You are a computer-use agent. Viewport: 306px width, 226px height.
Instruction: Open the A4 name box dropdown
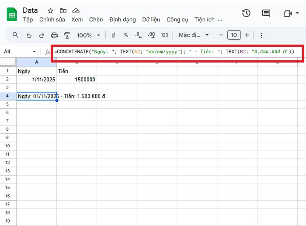(x=35, y=52)
